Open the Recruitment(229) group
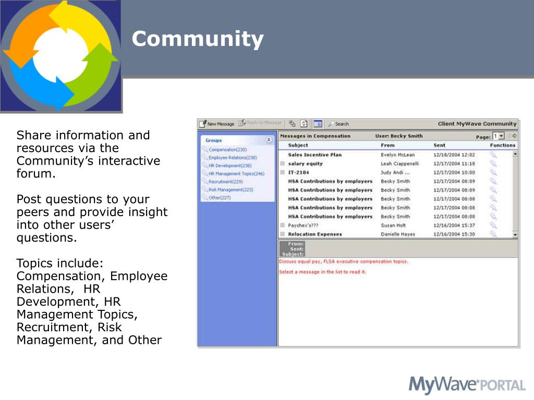The image size is (534, 400). pyautogui.click(x=225, y=182)
